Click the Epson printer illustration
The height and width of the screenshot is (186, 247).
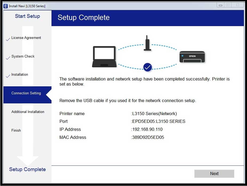pyautogui.click(x=192, y=57)
